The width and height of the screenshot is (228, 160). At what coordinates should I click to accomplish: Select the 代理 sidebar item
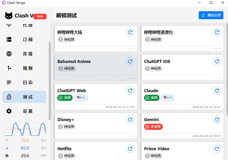24,26
